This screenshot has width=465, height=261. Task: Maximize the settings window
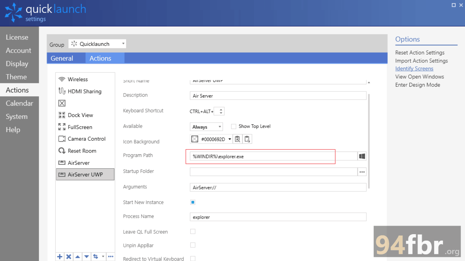point(454,5)
